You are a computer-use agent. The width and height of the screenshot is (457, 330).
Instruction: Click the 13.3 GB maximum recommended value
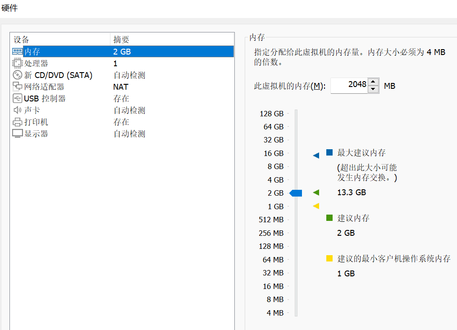352,192
